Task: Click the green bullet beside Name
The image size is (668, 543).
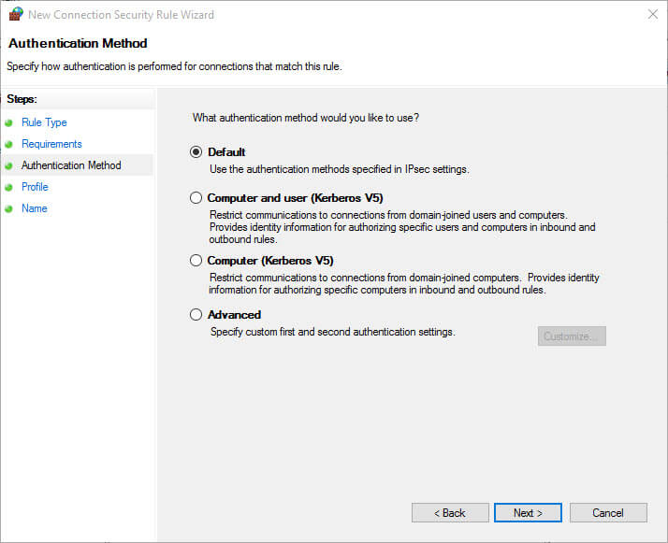Action: point(8,209)
